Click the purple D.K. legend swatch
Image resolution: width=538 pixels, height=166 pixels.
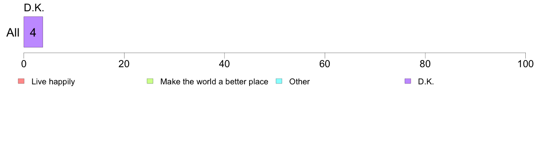pyautogui.click(x=408, y=81)
